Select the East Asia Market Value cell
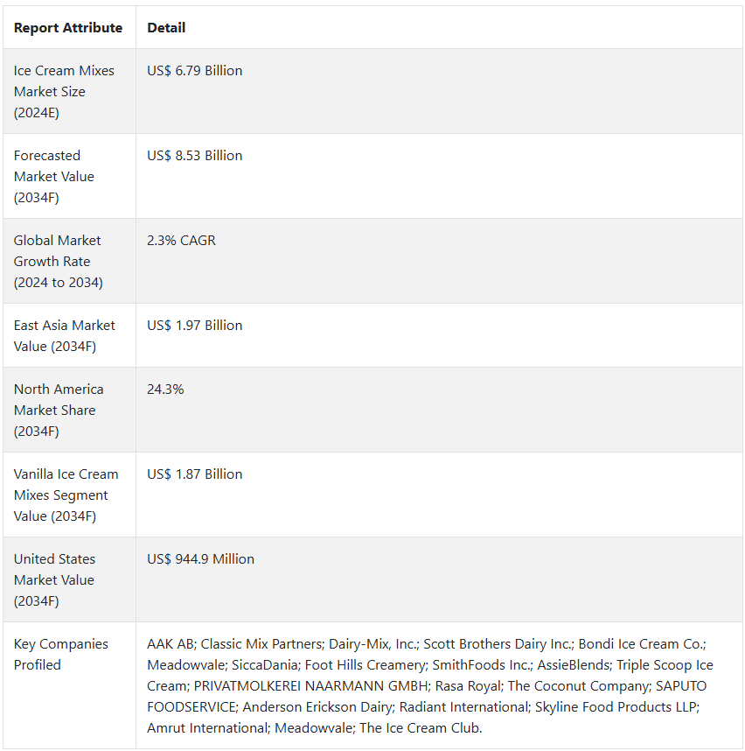Viewport: 745px width, 751px height. coord(64,335)
